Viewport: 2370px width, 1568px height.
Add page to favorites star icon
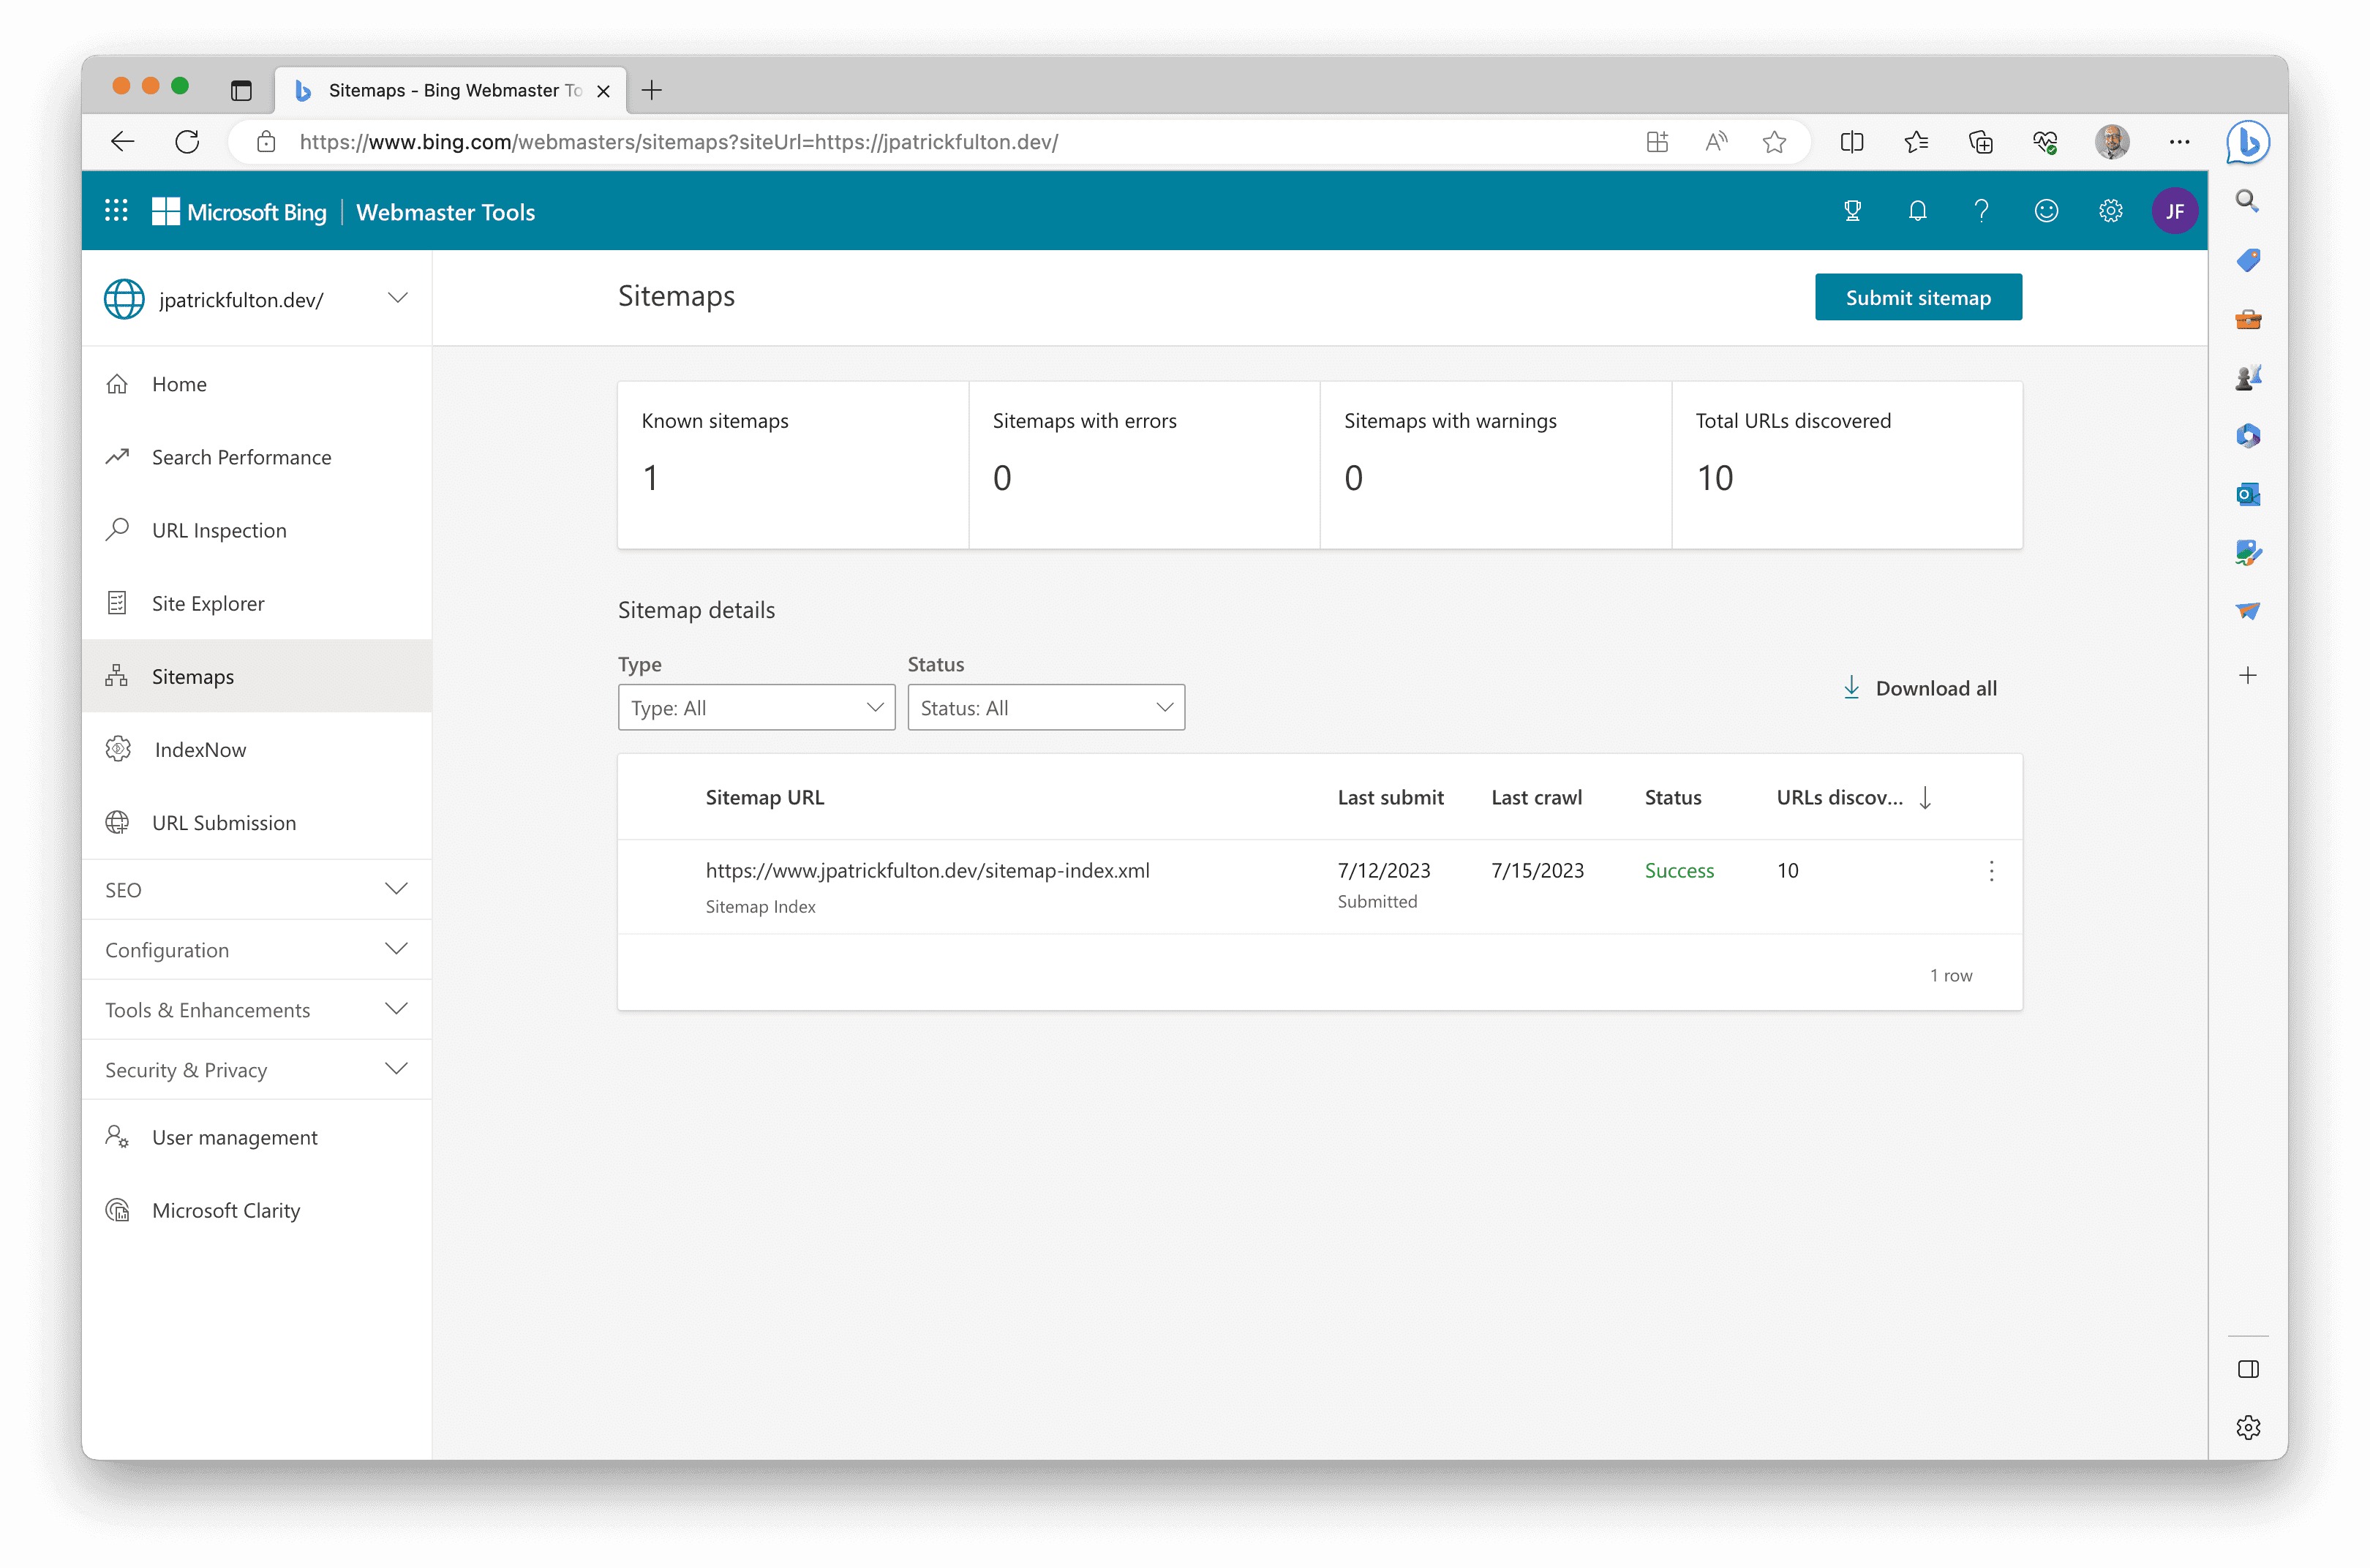(x=1774, y=142)
